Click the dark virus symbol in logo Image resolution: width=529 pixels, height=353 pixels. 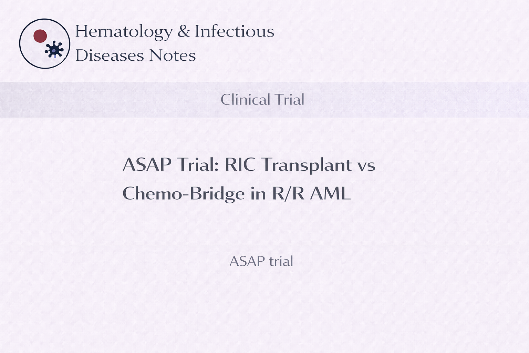point(54,50)
